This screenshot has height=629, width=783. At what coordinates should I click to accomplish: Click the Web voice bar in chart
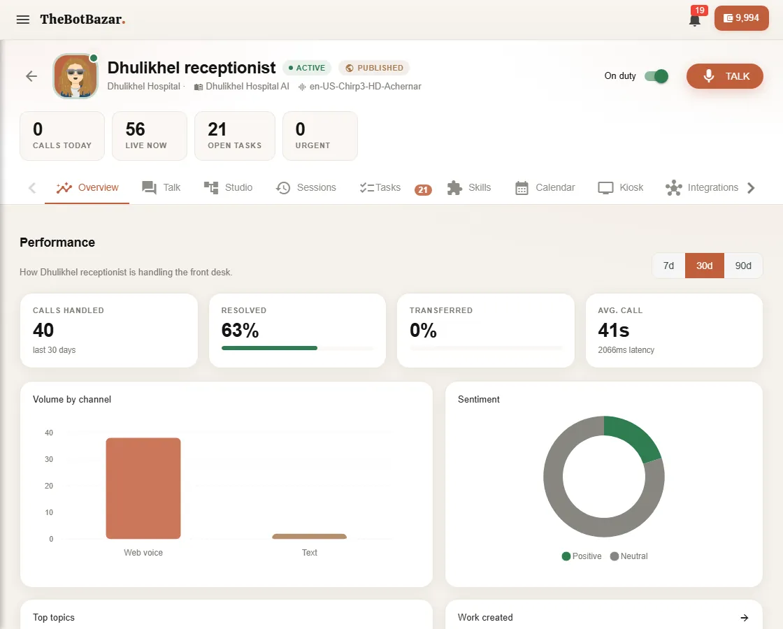[x=143, y=489]
